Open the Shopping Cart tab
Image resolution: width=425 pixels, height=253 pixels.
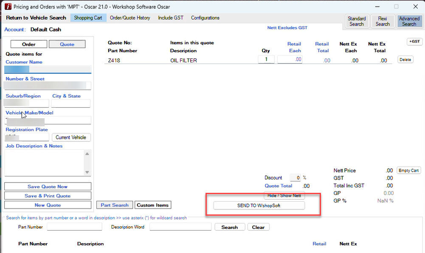point(88,18)
